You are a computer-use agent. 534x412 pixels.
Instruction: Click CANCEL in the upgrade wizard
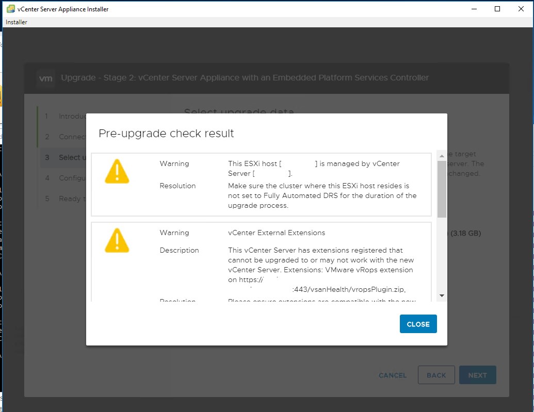(x=392, y=375)
